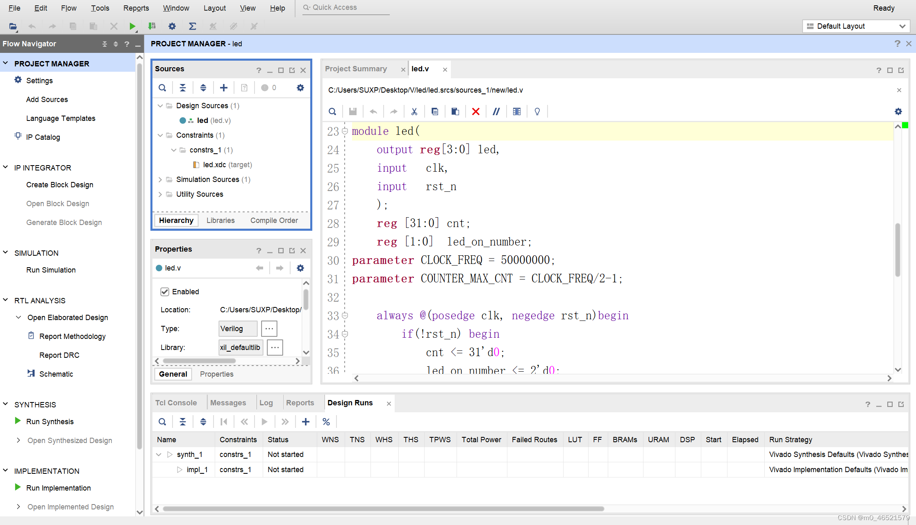
Task: Collapse the Design Sources tree node
Action: pyautogui.click(x=160, y=106)
